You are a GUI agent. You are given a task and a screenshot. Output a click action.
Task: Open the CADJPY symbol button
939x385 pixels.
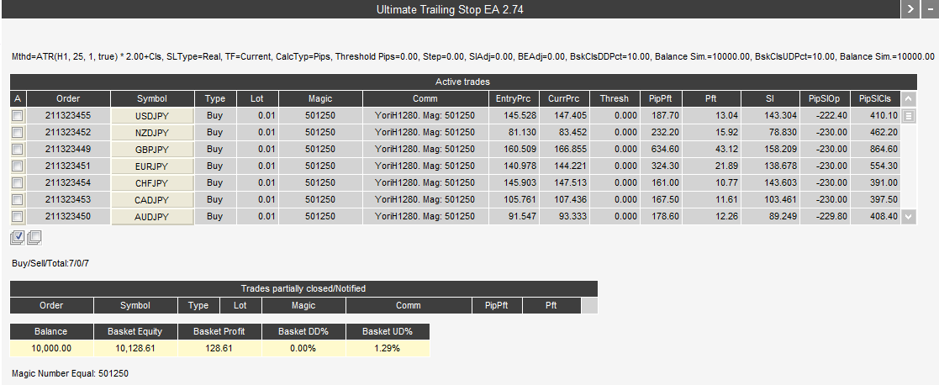point(152,199)
